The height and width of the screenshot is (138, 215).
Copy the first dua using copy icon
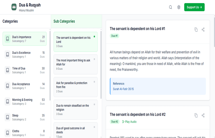(196, 30)
